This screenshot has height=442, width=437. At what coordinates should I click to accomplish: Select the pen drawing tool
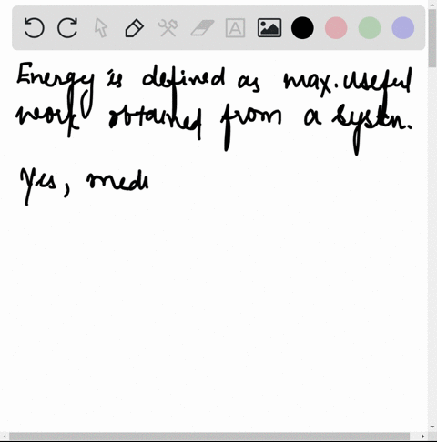[135, 28]
